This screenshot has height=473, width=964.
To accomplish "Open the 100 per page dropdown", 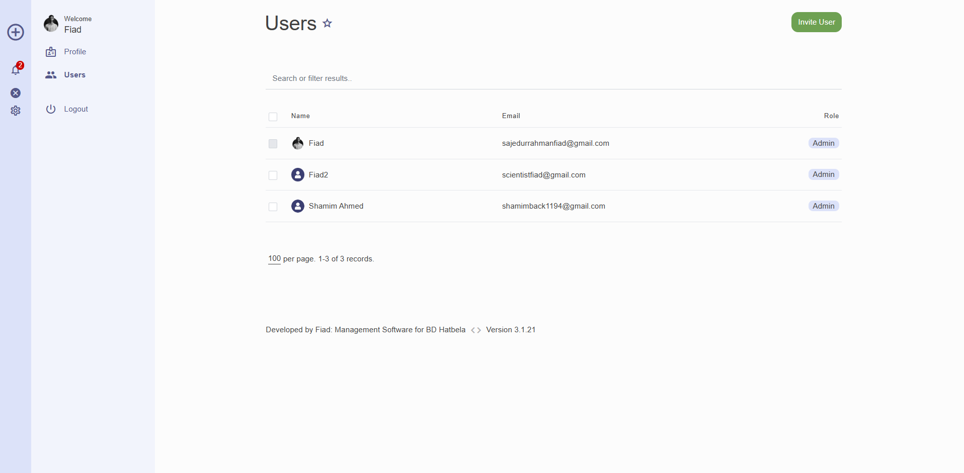I will coord(274,259).
